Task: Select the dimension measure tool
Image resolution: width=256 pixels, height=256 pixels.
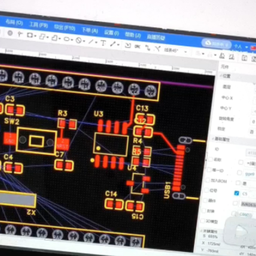Action: pos(113,44)
